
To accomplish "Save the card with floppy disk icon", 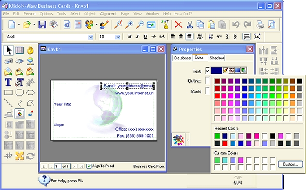I will point(42,25).
